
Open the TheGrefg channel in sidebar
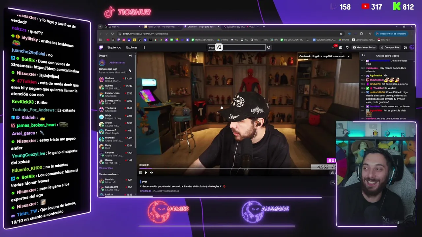[115, 109]
